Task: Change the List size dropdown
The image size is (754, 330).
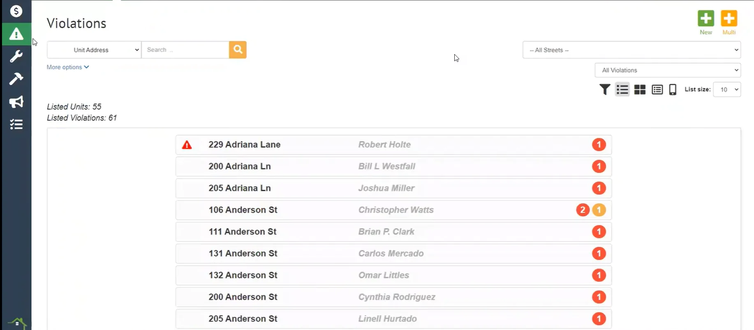Action: pos(727,89)
